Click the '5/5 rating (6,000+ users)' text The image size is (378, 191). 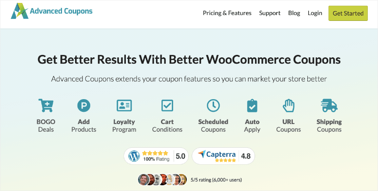pyautogui.click(x=216, y=180)
